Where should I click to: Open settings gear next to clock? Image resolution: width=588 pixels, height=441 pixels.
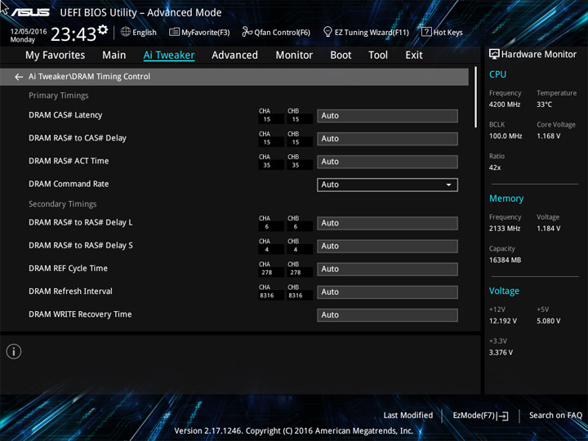click(x=103, y=29)
